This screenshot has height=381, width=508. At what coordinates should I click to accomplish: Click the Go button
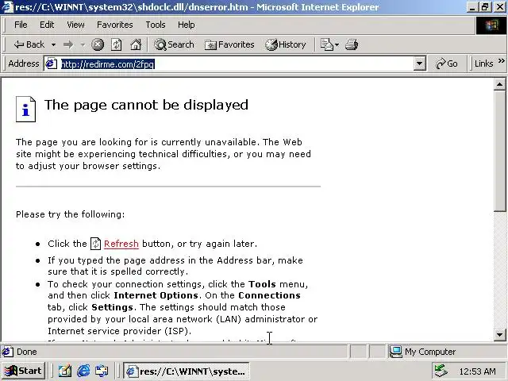click(x=447, y=63)
